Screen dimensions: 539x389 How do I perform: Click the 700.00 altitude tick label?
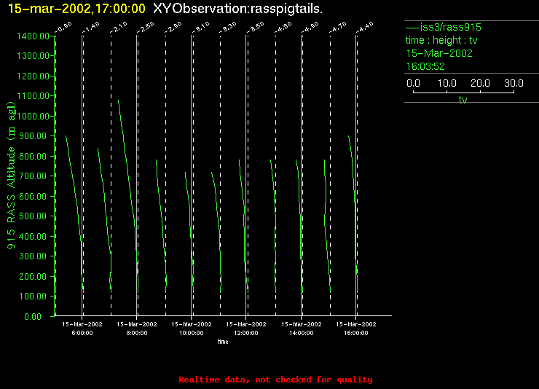pyautogui.click(x=33, y=176)
